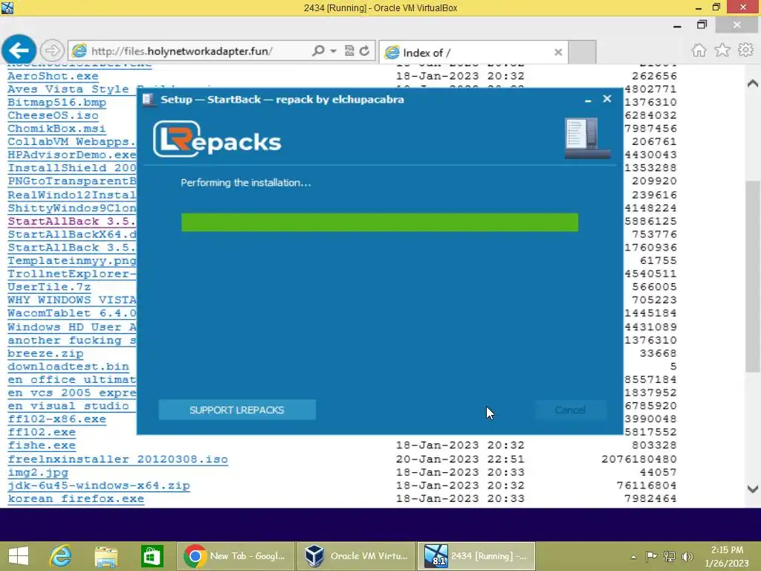Open Favorites with the star icon
Screen dimensions: 761x571
pyautogui.click(x=722, y=50)
